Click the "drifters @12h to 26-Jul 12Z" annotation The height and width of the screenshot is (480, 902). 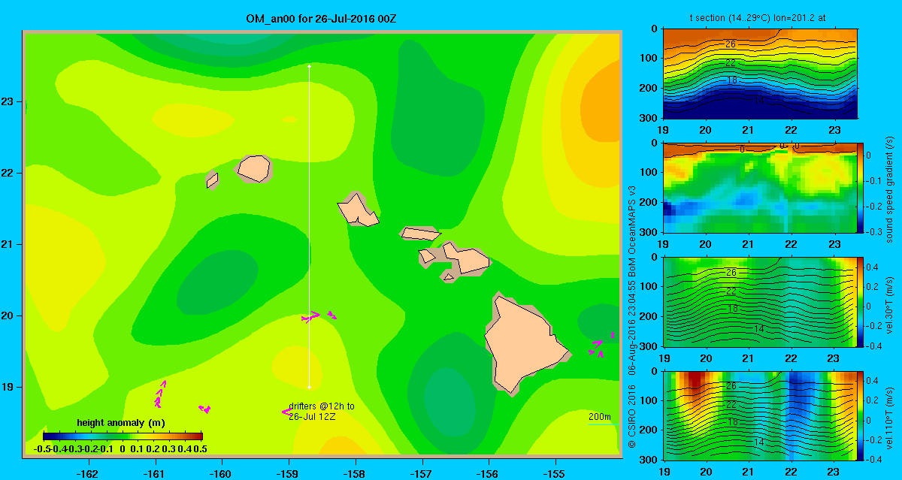click(x=322, y=411)
